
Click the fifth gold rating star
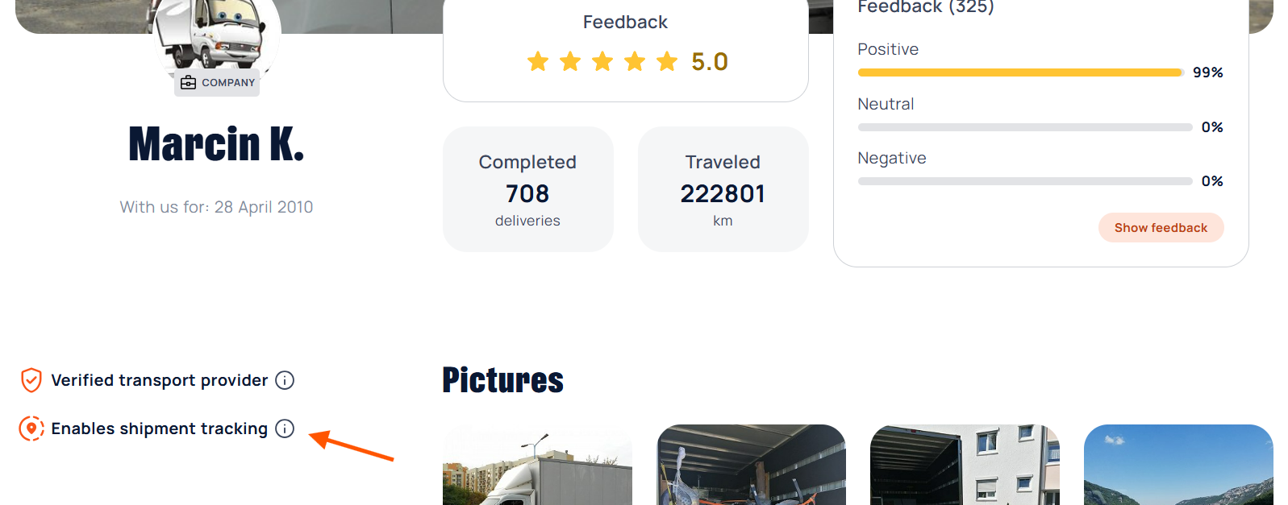[x=667, y=61]
